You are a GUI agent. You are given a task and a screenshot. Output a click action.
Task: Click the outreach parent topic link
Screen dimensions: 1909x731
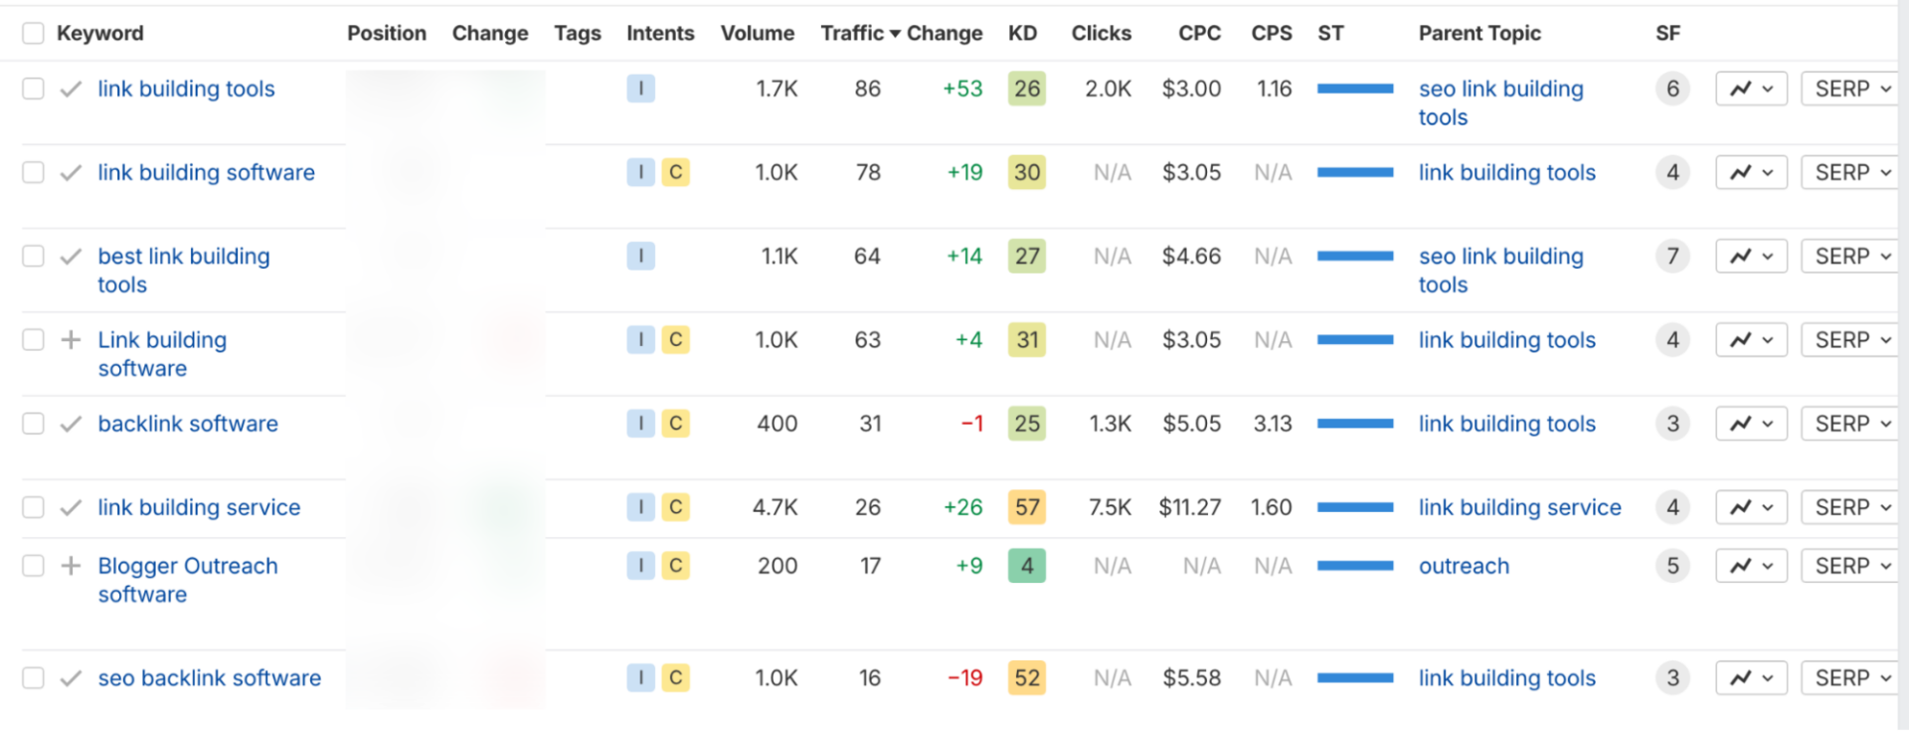tap(1464, 565)
